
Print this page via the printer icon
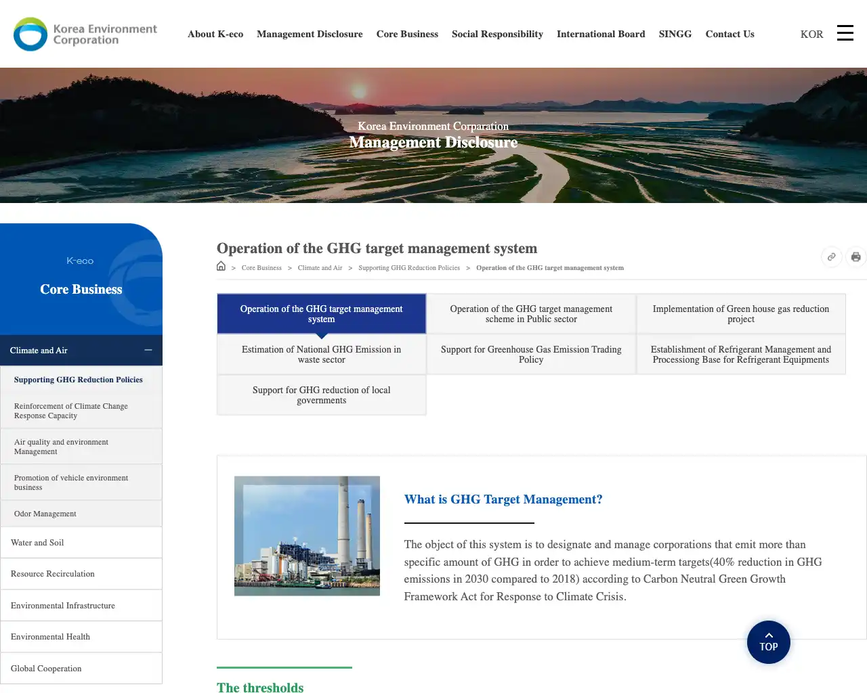click(856, 256)
